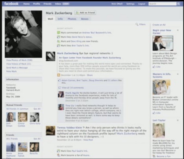Click Teresa Valdez Klein's post avatar

[x=50, y=131]
